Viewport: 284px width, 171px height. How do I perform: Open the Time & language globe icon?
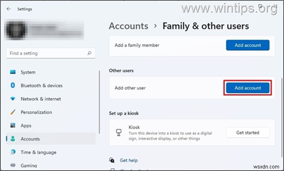[12, 152]
